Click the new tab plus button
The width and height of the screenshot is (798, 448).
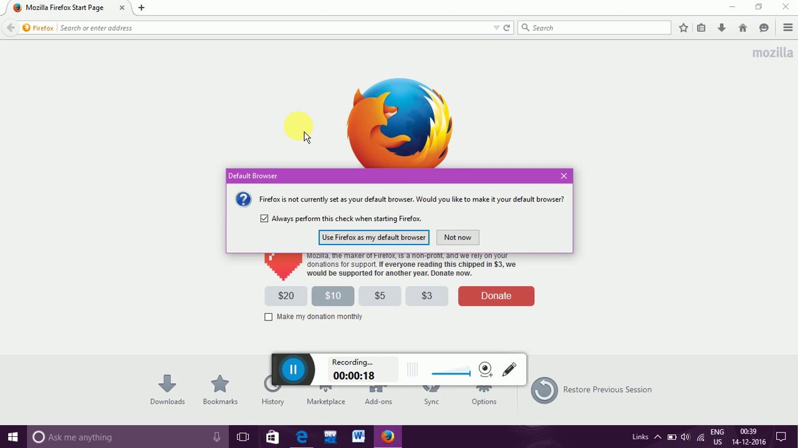click(142, 7)
